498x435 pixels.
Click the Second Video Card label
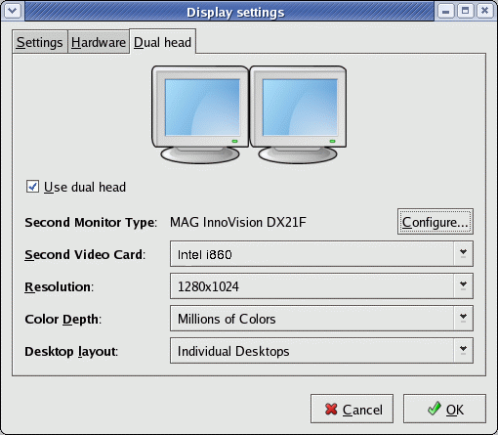(85, 254)
